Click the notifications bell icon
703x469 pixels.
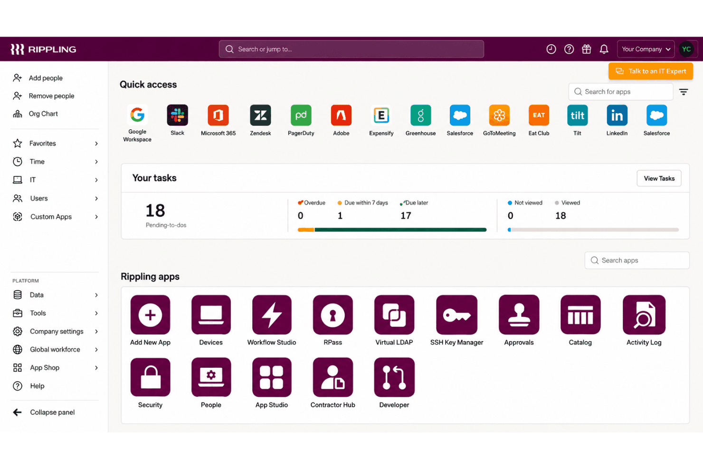(604, 49)
